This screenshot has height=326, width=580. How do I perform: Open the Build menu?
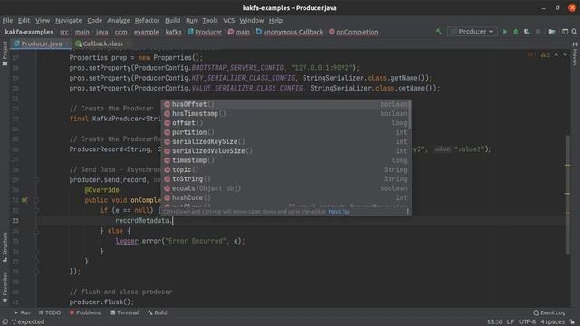[x=172, y=20]
